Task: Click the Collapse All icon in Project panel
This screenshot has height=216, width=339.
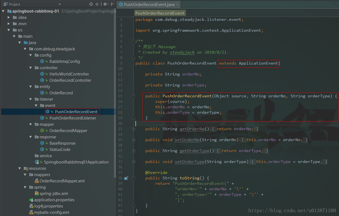Action: [97, 4]
